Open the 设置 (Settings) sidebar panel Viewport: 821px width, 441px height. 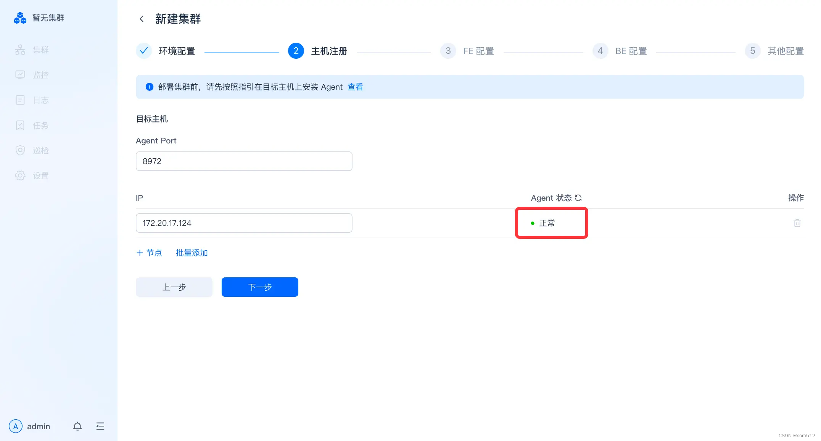click(x=40, y=175)
